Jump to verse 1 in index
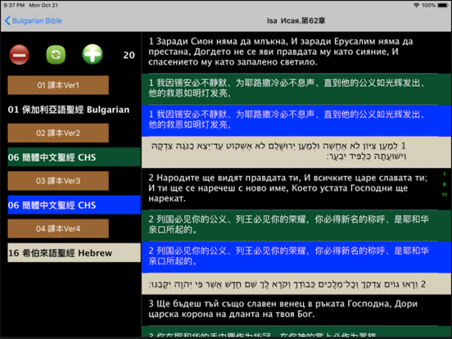452x339 pixels. pyautogui.click(x=444, y=174)
